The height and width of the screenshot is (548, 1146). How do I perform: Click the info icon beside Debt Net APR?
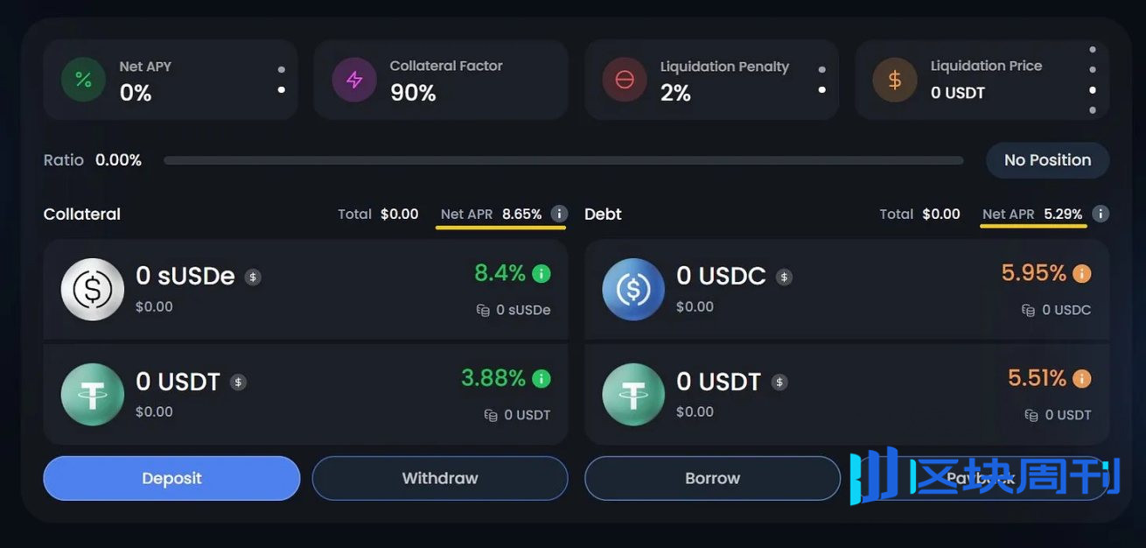(1101, 214)
